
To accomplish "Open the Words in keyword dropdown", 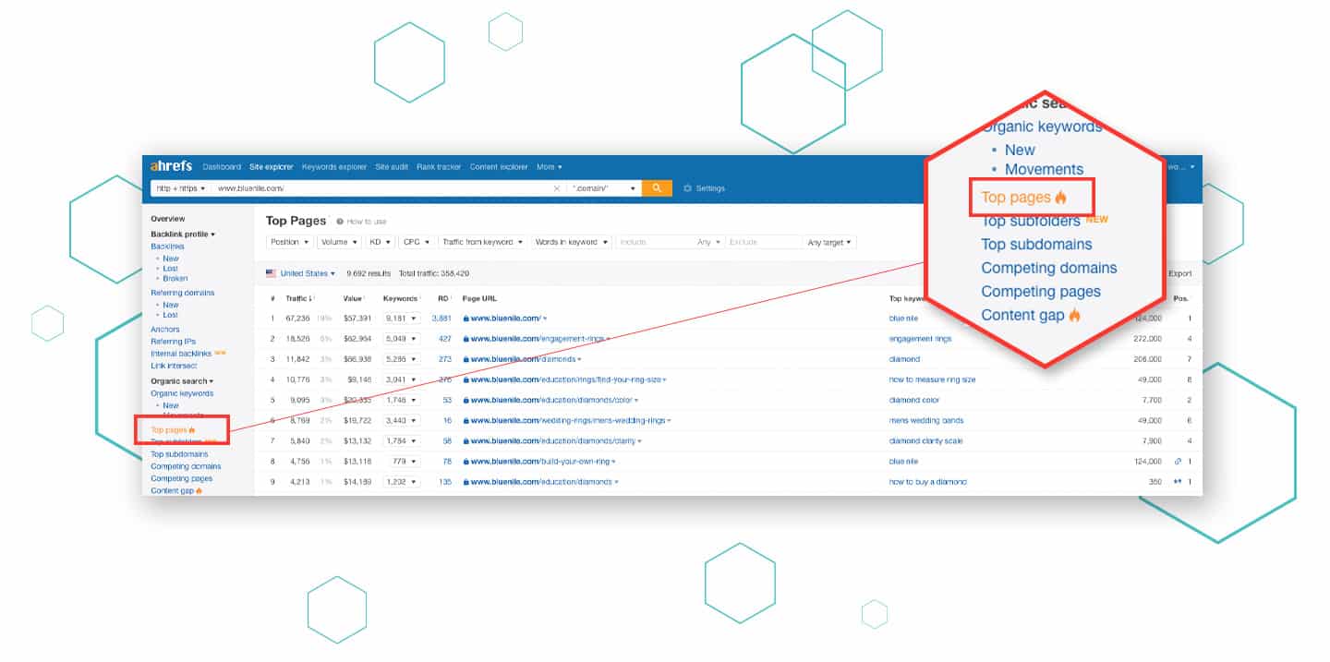I will point(571,242).
